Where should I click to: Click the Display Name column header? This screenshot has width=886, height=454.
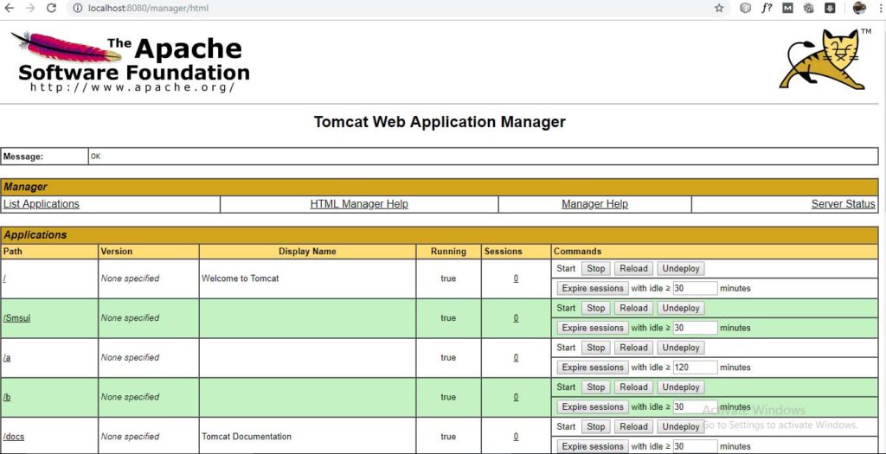tap(307, 252)
